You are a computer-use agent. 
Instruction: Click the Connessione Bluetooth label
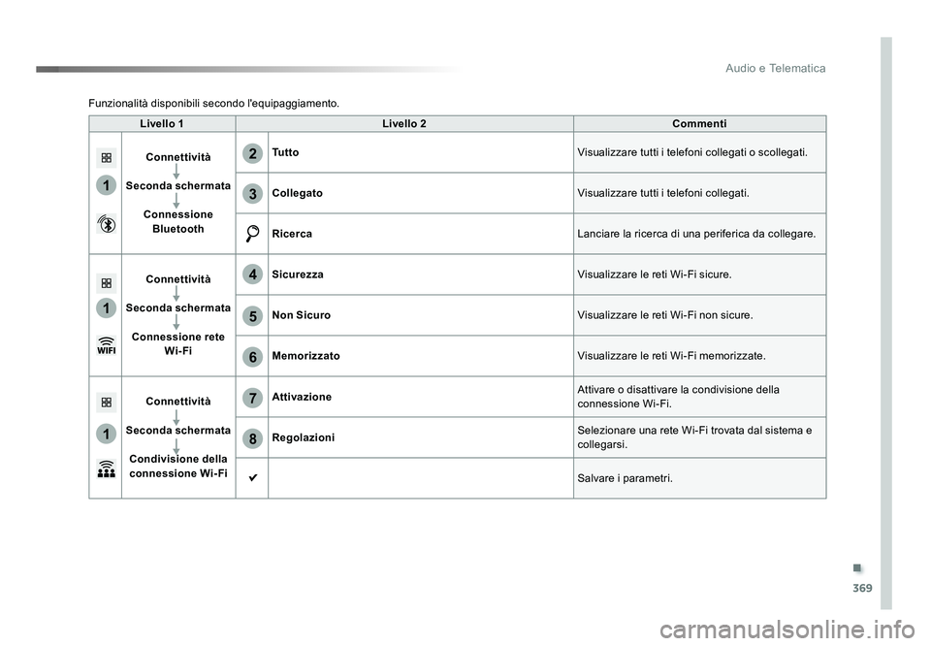click(178, 221)
